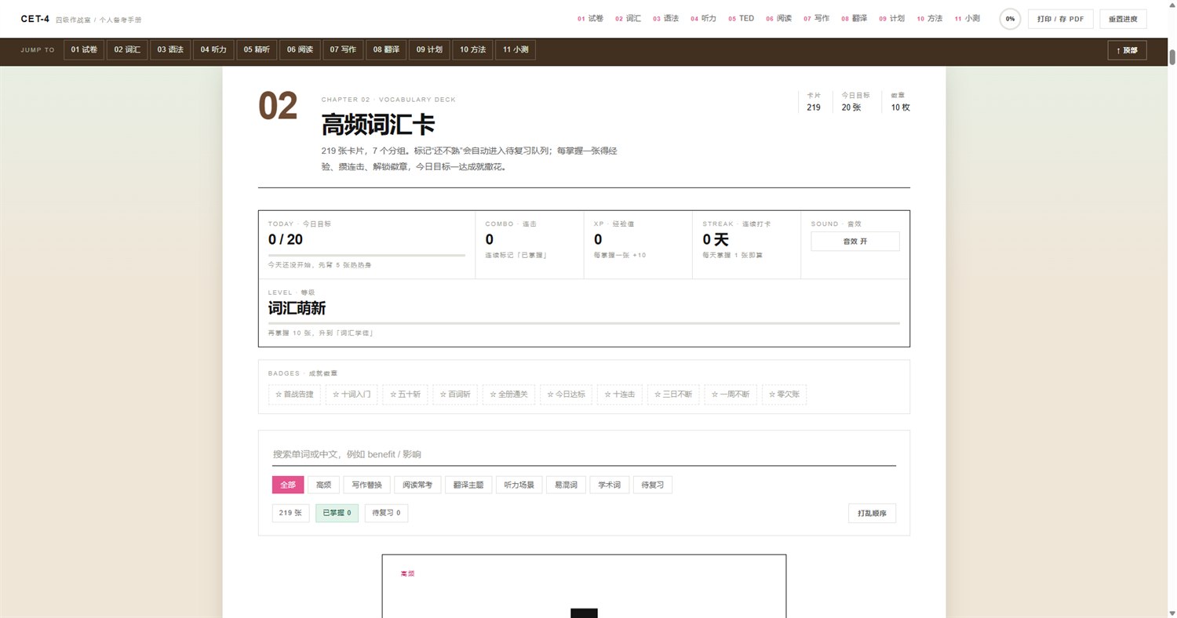This screenshot has height=618, width=1177.
Task: Filter cards by 阅读常考
Action: click(x=417, y=485)
